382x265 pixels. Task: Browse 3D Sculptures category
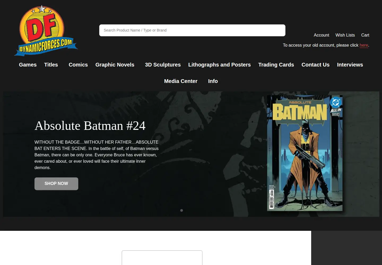tap(163, 65)
